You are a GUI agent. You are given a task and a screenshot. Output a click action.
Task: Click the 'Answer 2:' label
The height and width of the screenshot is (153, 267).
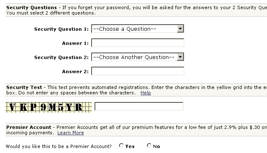tap(75, 72)
